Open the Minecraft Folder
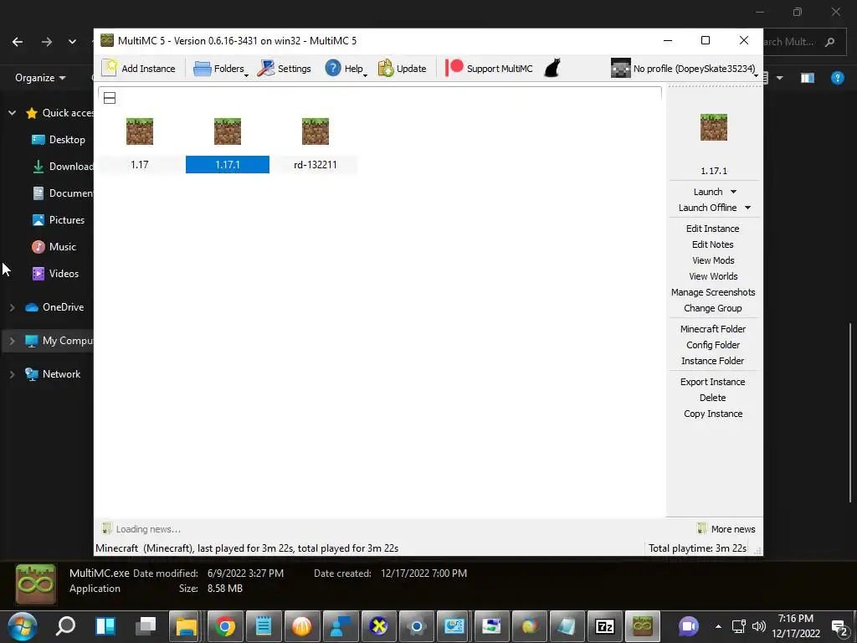Screen dimensions: 857x643 713,328
